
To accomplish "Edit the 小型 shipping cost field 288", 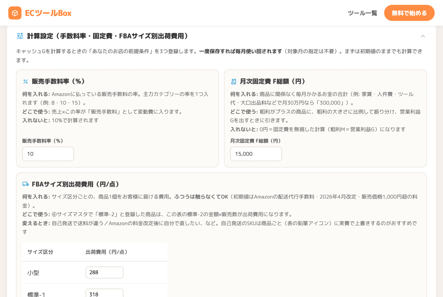I will (105, 272).
